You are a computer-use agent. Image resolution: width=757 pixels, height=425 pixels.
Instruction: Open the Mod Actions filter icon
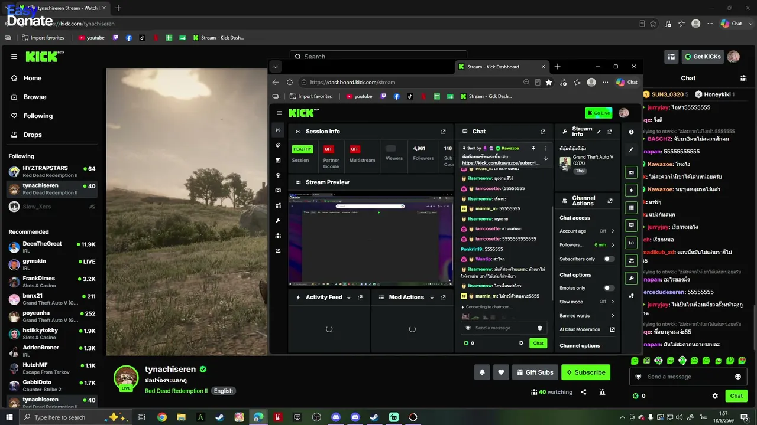(432, 297)
